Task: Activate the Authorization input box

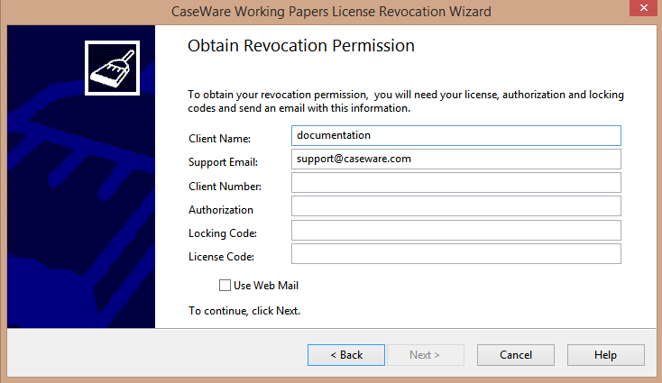Action: coord(456,206)
